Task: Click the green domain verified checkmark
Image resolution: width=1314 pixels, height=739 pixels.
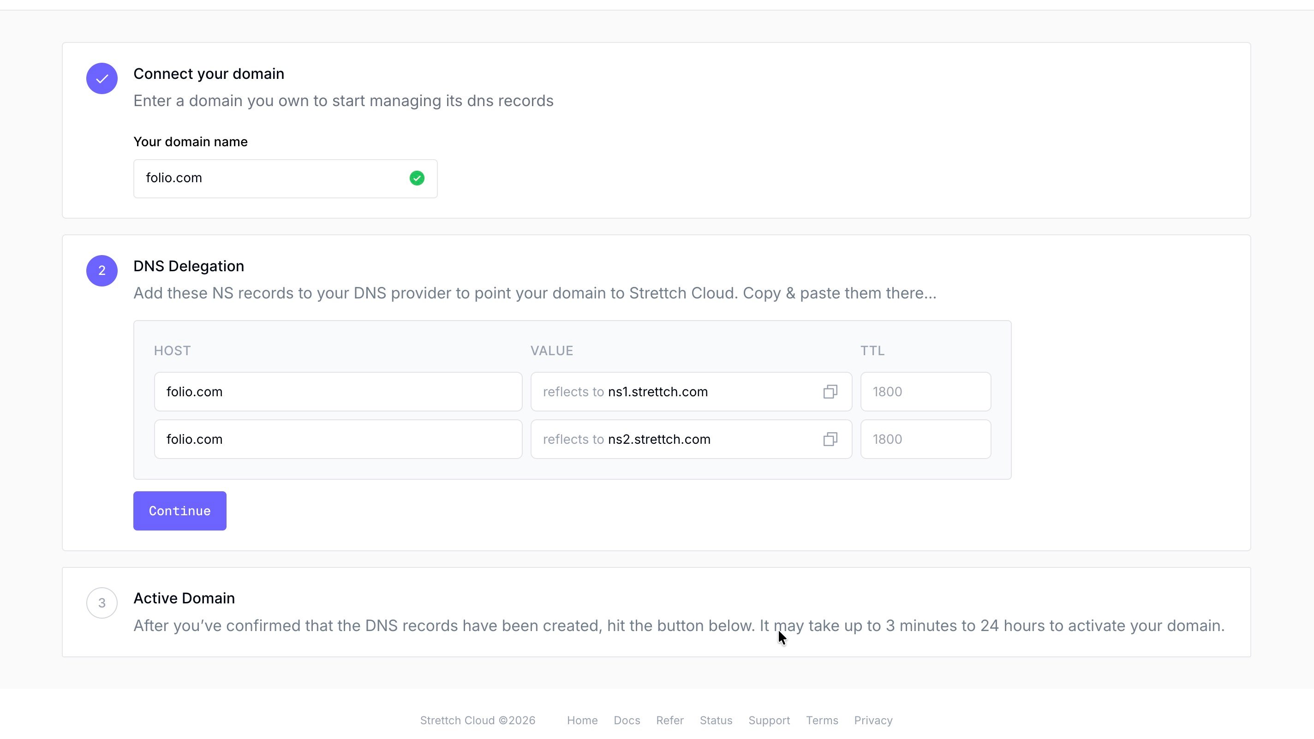Action: coord(417,178)
